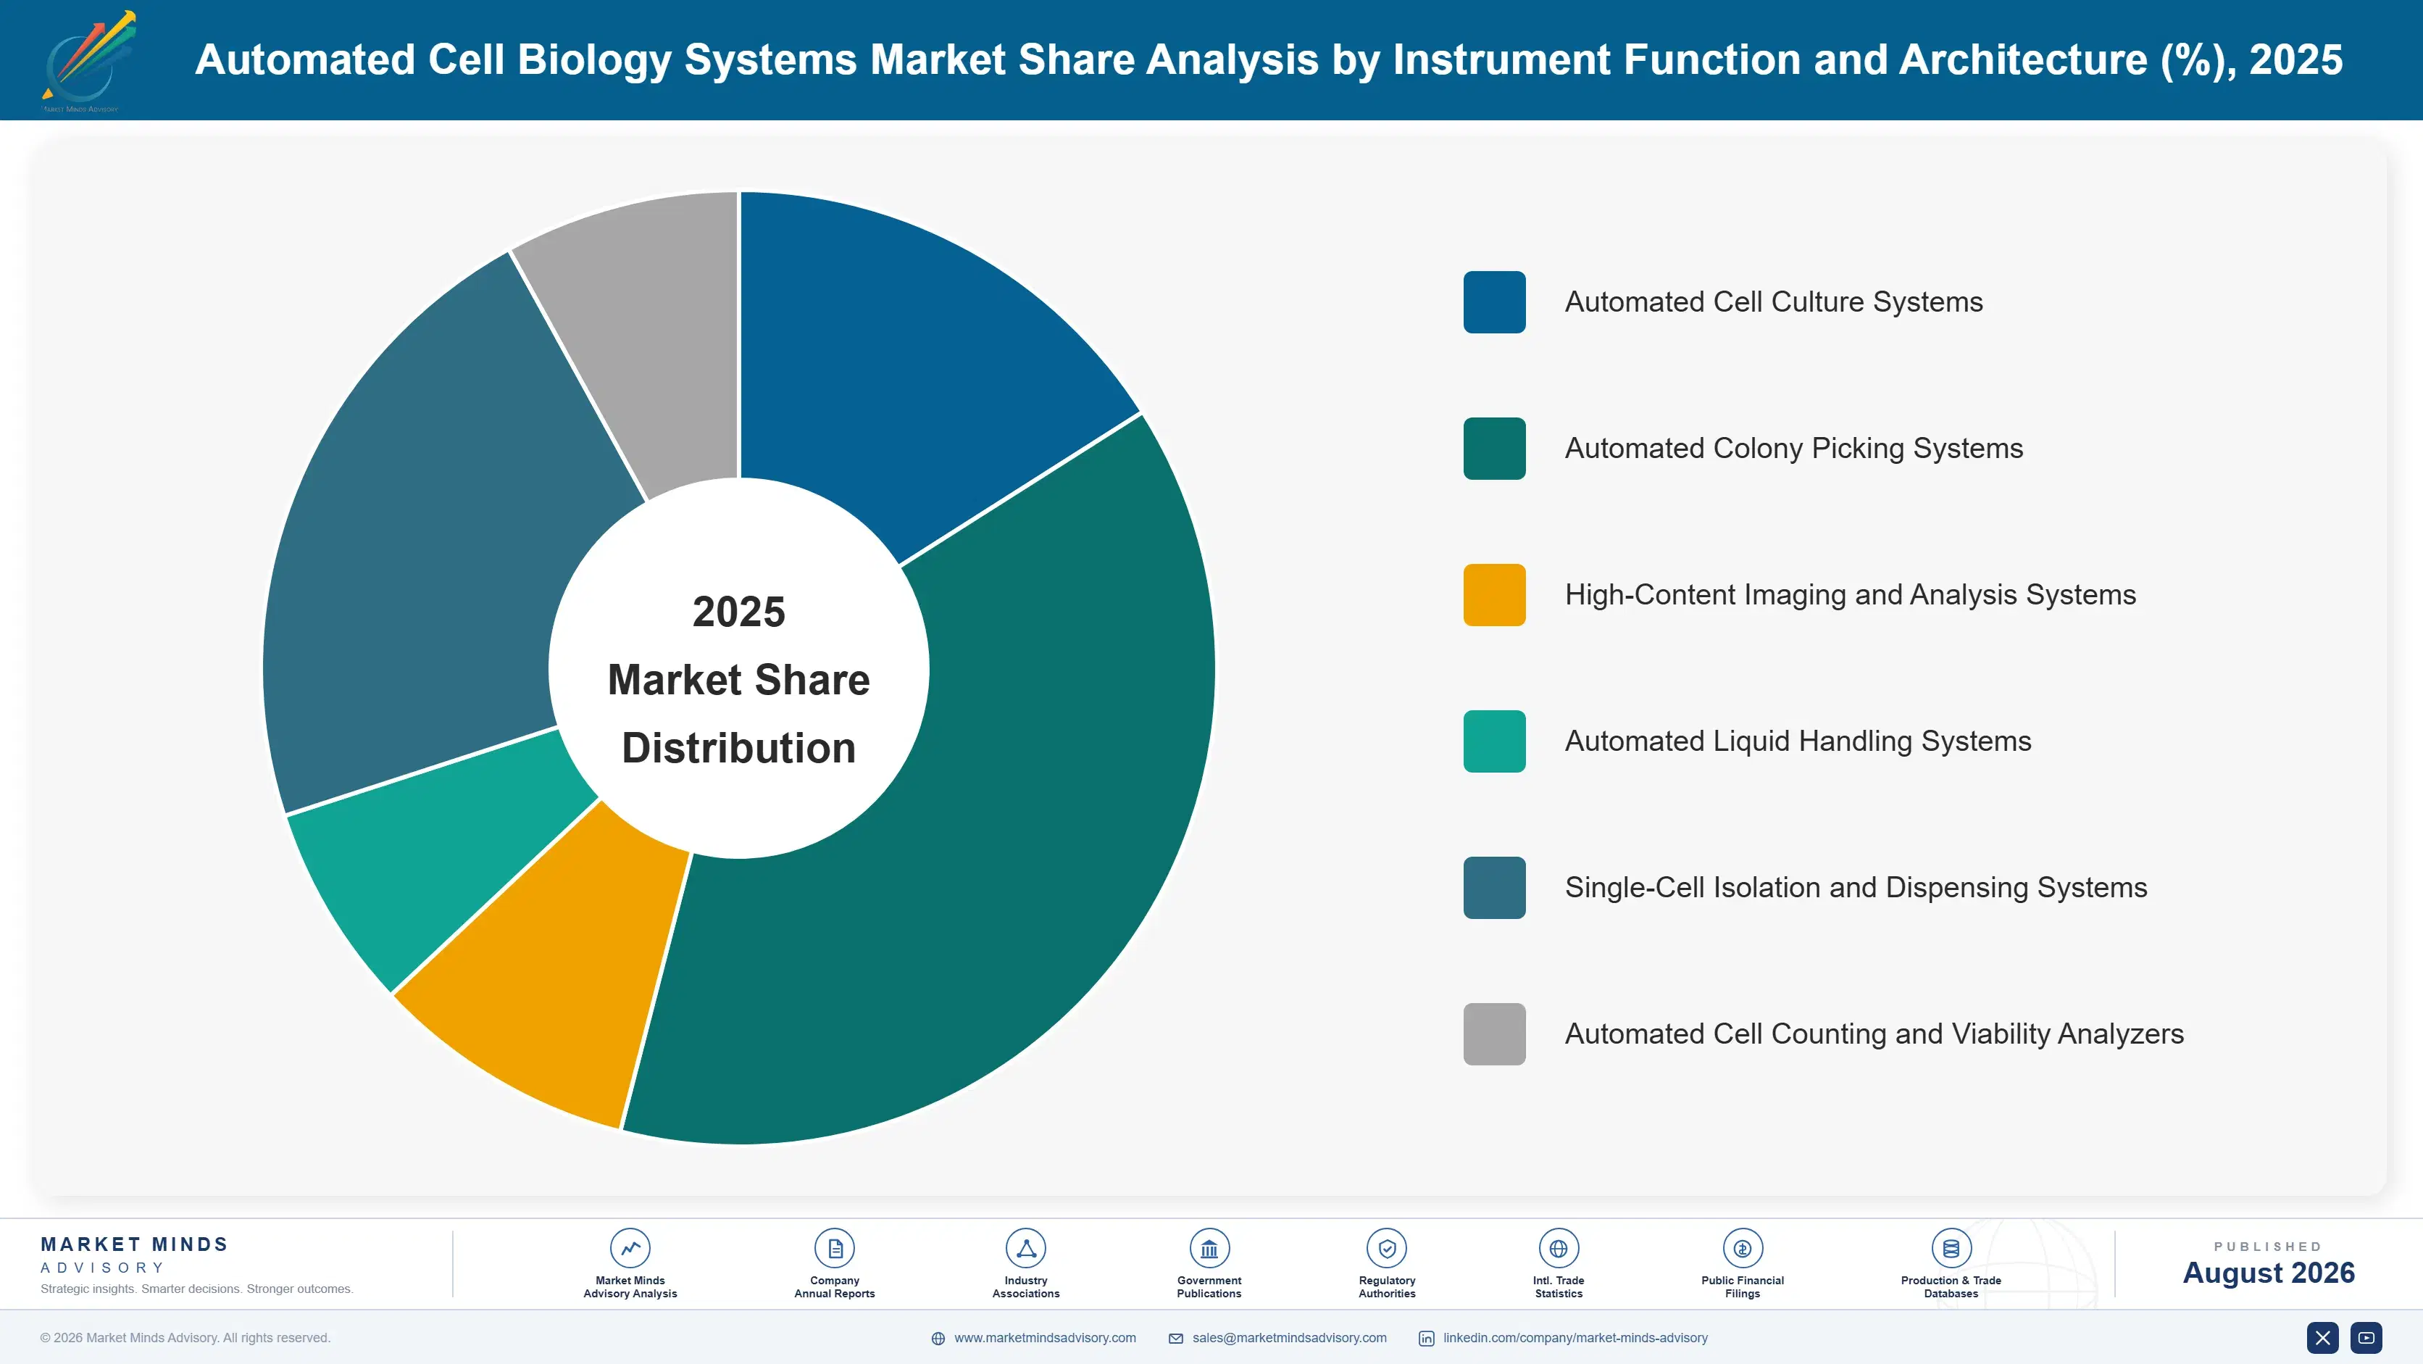
Task: Open the YouTube icon in footer
Action: (2366, 1338)
